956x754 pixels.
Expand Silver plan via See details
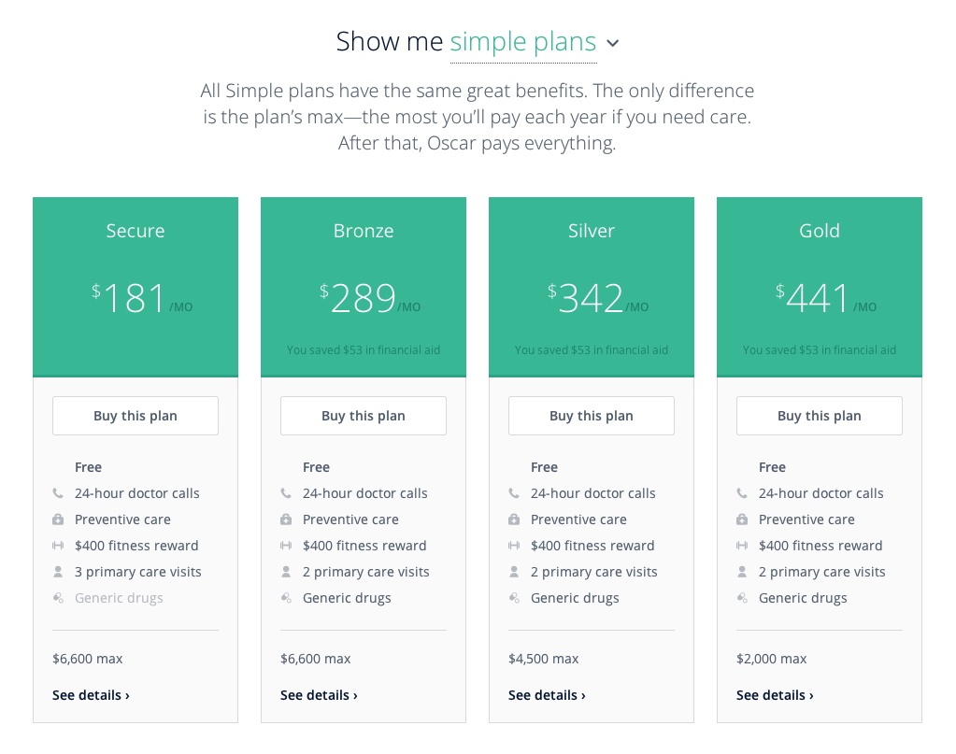coord(547,695)
